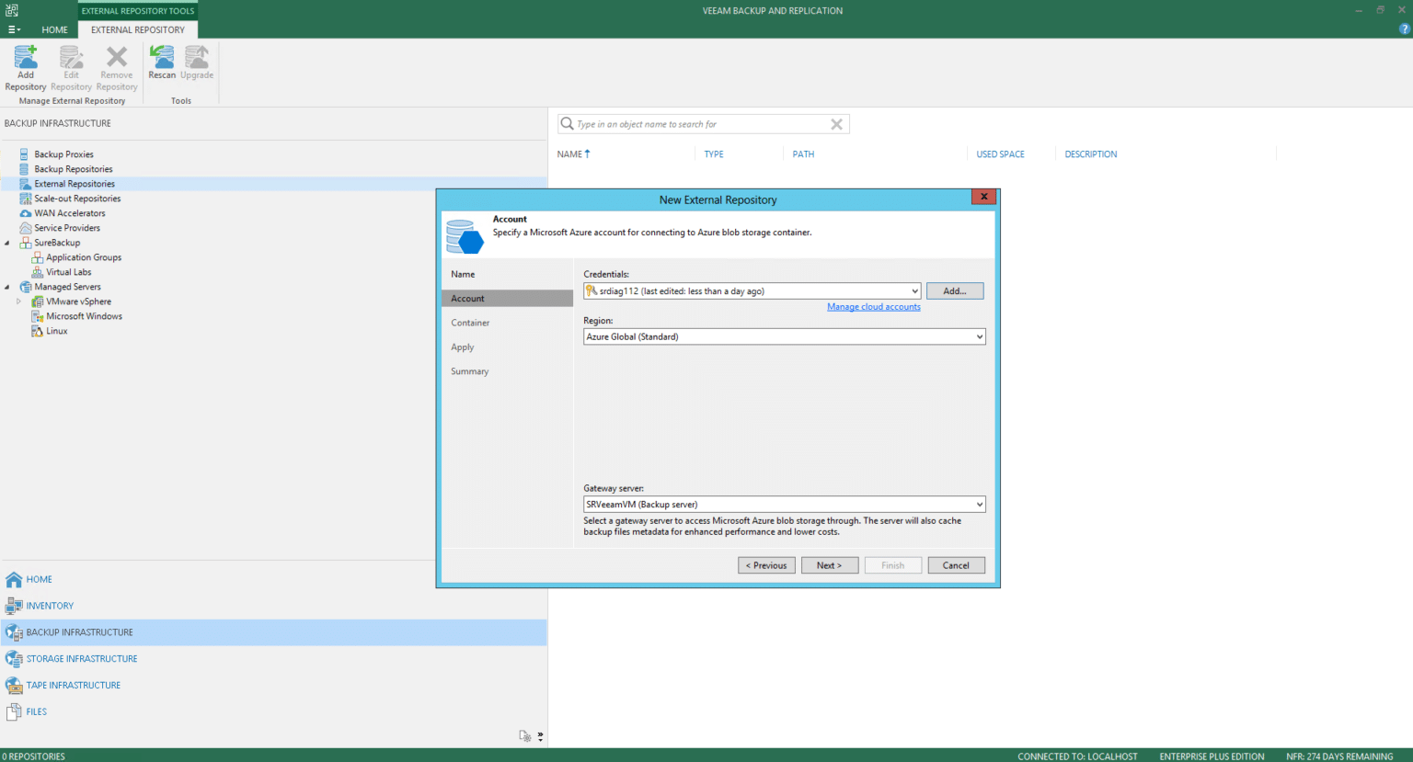Click the NFR days remaining status text
The image size is (1413, 762).
pyautogui.click(x=1339, y=756)
